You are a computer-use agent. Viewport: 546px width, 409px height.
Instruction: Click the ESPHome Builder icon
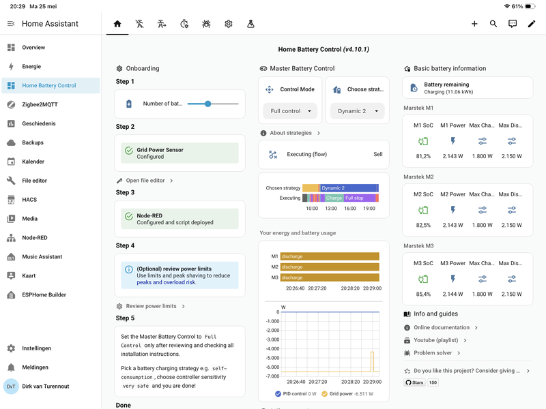coord(11,294)
